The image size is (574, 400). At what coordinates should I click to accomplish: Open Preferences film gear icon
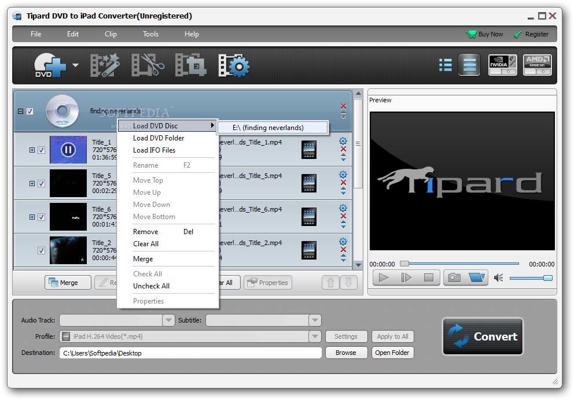[x=234, y=65]
